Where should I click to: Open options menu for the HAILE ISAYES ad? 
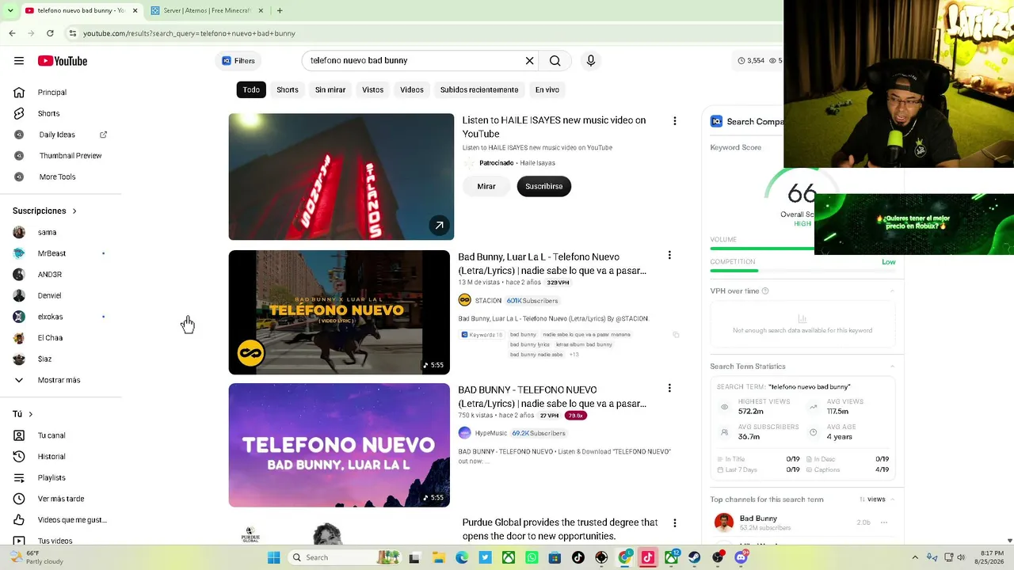[675, 121]
